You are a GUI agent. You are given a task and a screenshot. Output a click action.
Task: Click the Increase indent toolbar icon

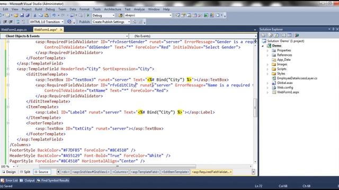coord(11,22)
